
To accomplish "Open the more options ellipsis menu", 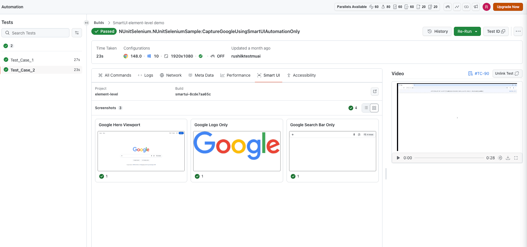I will (518, 31).
